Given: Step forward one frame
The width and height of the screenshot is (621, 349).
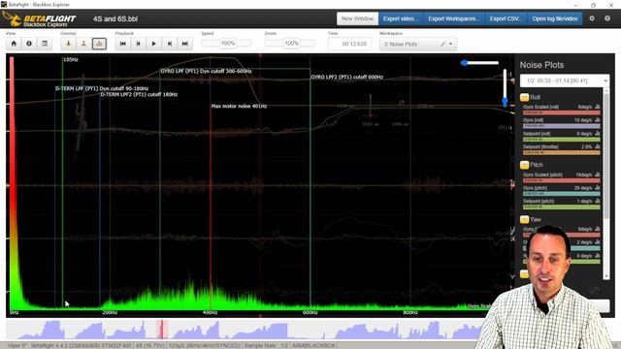Looking at the screenshot, I should point(169,44).
